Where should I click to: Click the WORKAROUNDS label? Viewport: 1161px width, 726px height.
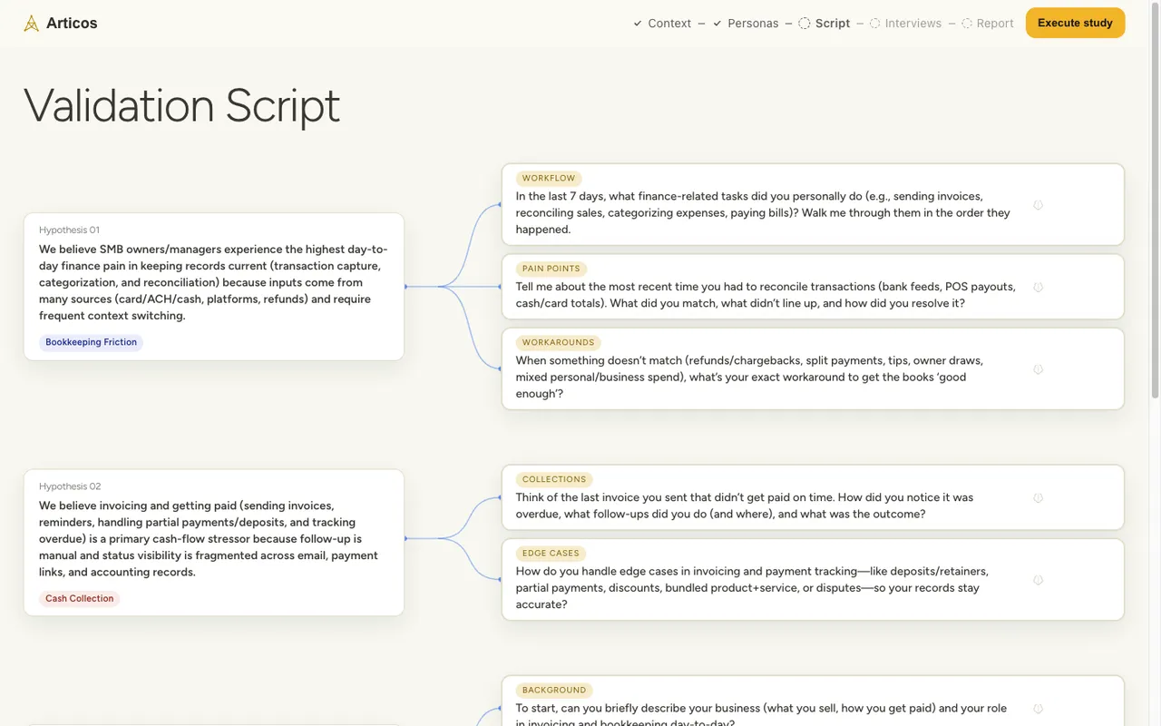coord(559,342)
